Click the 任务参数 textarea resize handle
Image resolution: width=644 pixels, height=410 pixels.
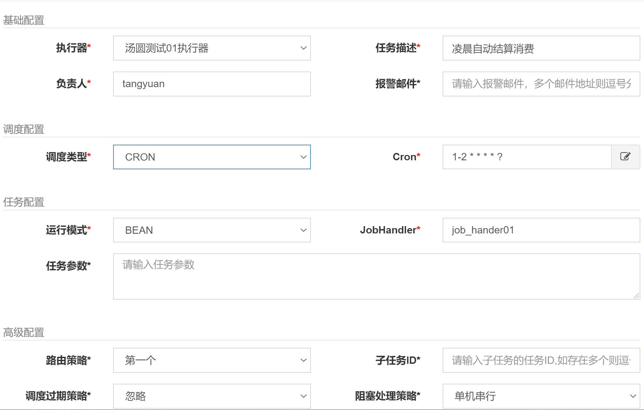pyautogui.click(x=636, y=296)
